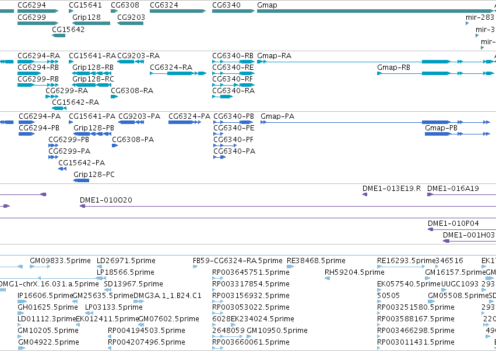The image size is (496, 351).
Task: Select the CG6308-RA transcript
Action: 114,97
